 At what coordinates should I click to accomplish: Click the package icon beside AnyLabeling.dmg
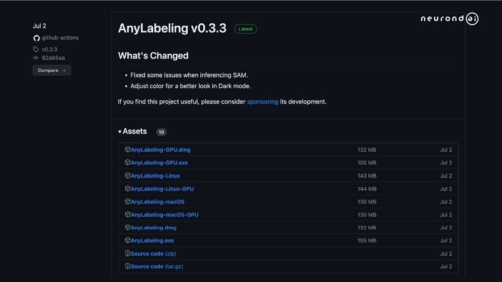(x=127, y=227)
